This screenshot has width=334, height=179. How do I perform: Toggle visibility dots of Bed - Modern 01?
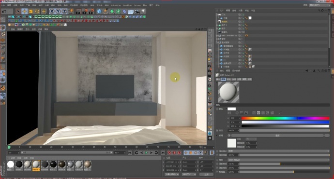[242, 35]
